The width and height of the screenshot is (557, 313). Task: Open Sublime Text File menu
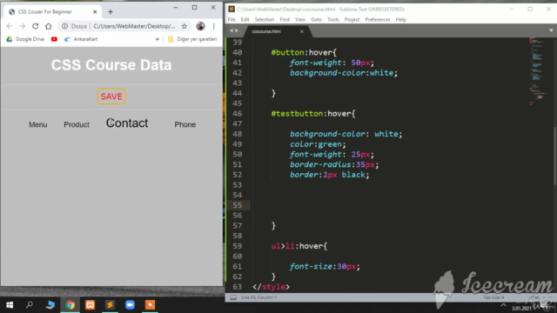[x=232, y=19]
